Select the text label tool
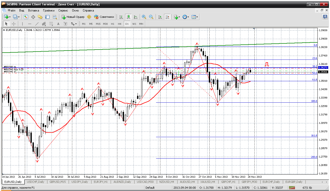The image size is (330, 191). 66,24
